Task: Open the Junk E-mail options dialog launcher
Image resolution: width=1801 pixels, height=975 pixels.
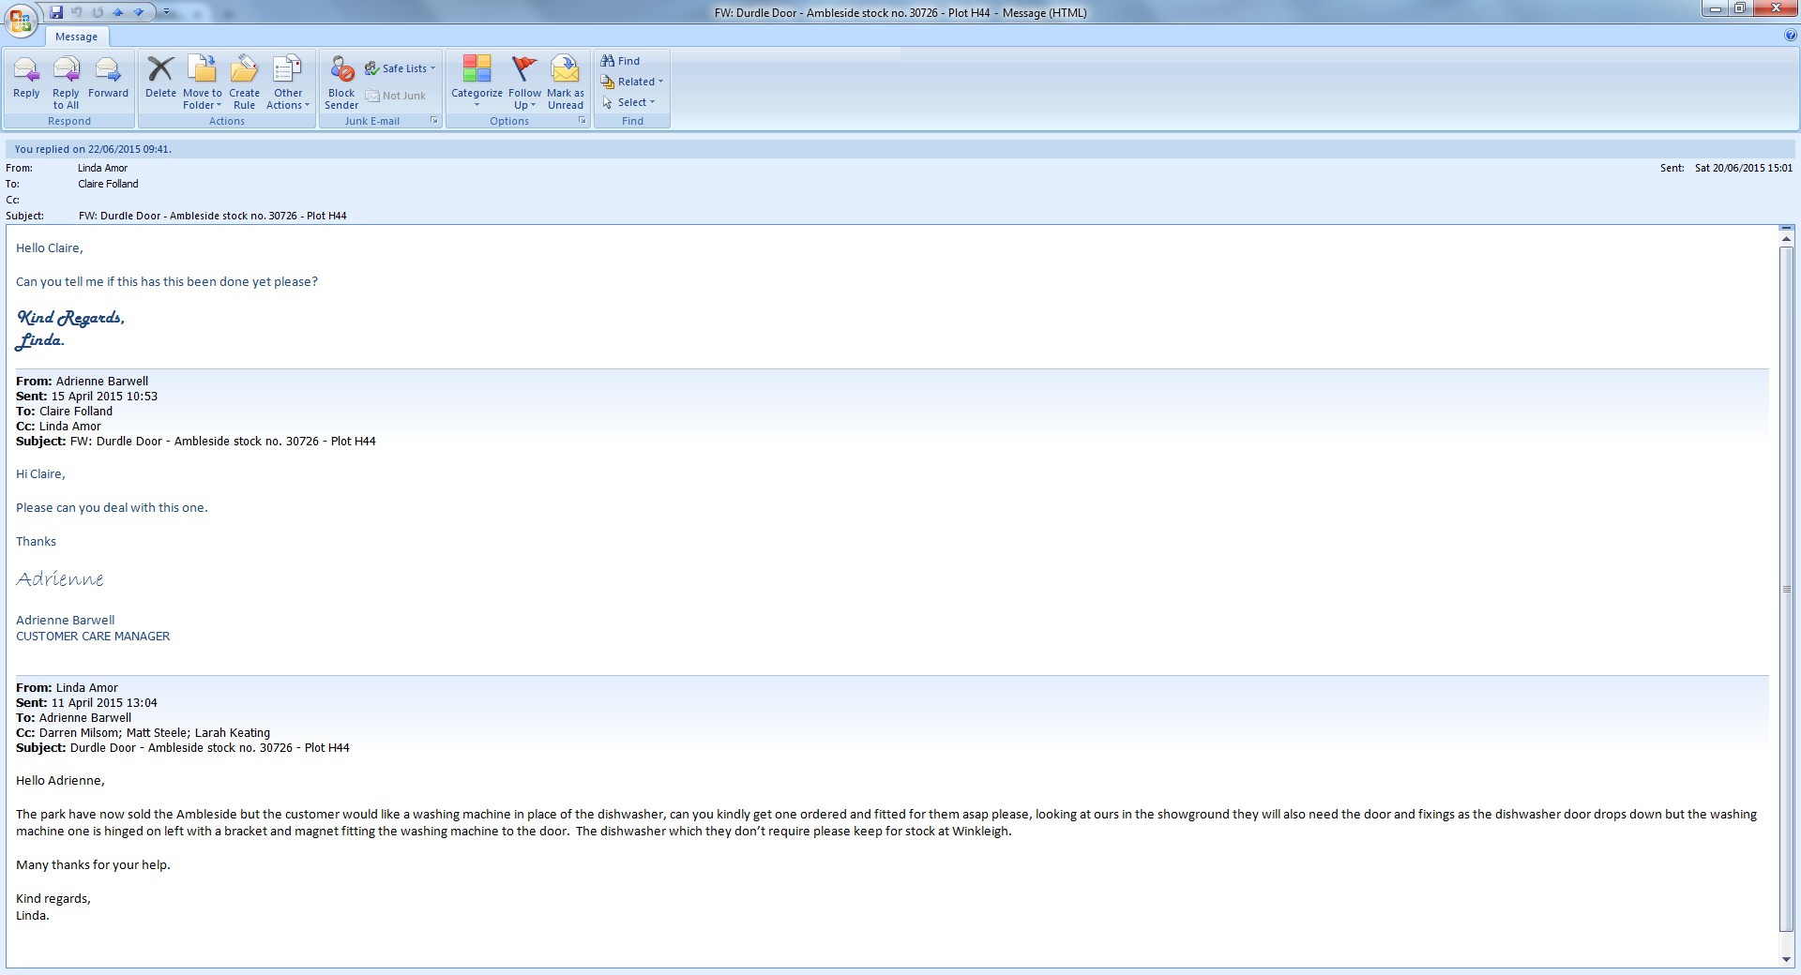Action: point(433,121)
